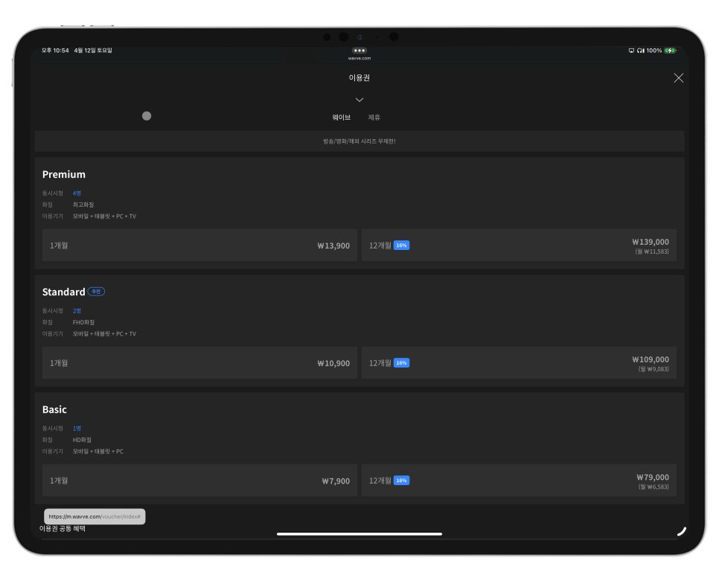Tap the 16% discount badge in Premium
The image size is (719, 584).
(x=401, y=246)
